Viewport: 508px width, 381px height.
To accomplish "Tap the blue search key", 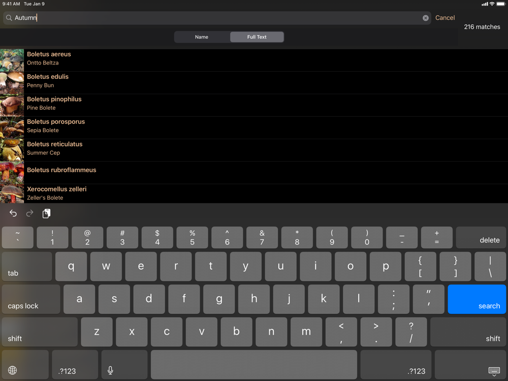I will (x=477, y=299).
